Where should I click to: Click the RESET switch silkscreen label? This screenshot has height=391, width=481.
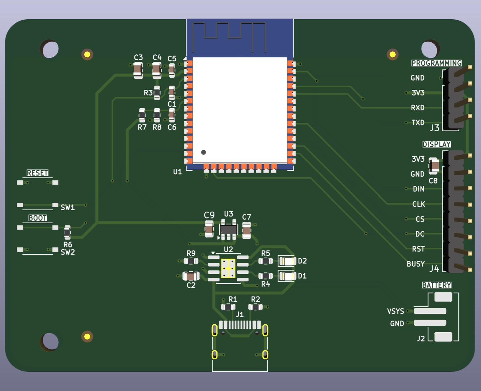pos(37,173)
